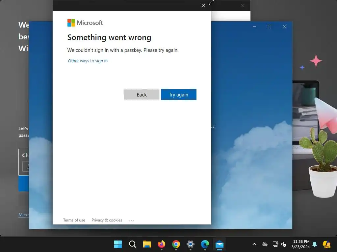Launch Google Chrome from taskbar
The width and height of the screenshot is (337, 252).
click(176, 244)
